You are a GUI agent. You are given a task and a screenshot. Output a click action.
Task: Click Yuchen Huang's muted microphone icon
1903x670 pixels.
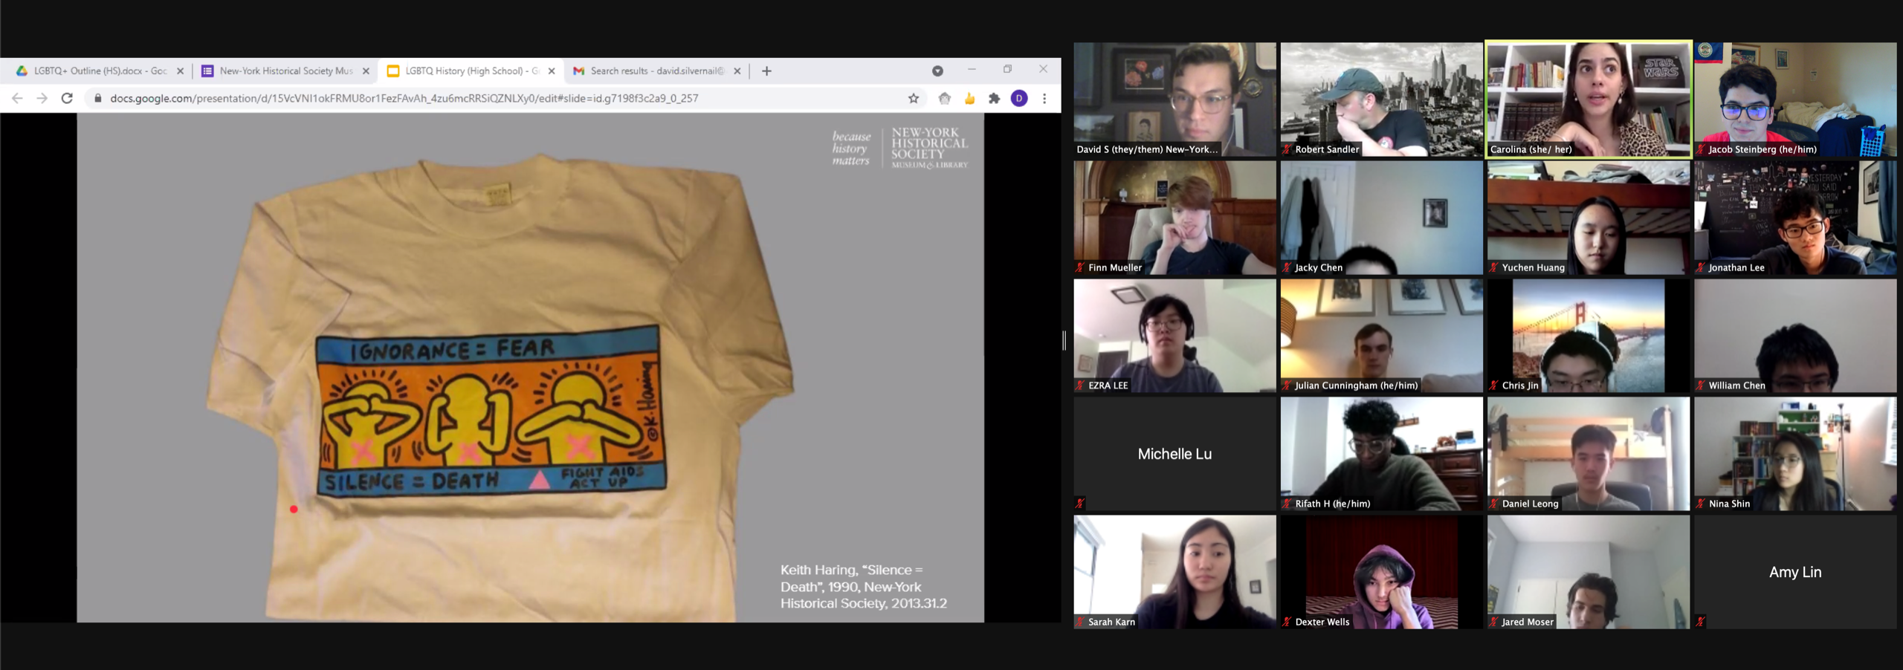pyautogui.click(x=1493, y=267)
